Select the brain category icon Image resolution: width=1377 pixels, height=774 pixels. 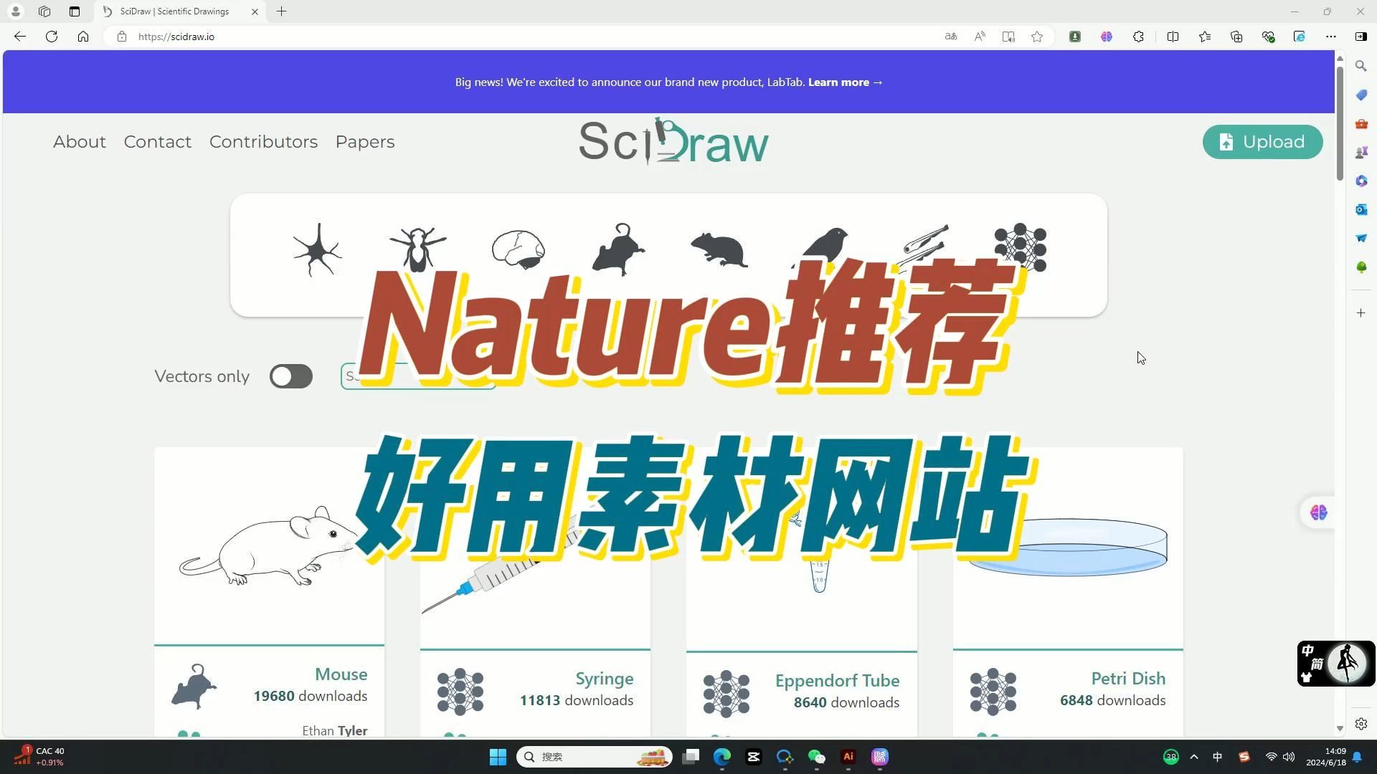coord(518,249)
